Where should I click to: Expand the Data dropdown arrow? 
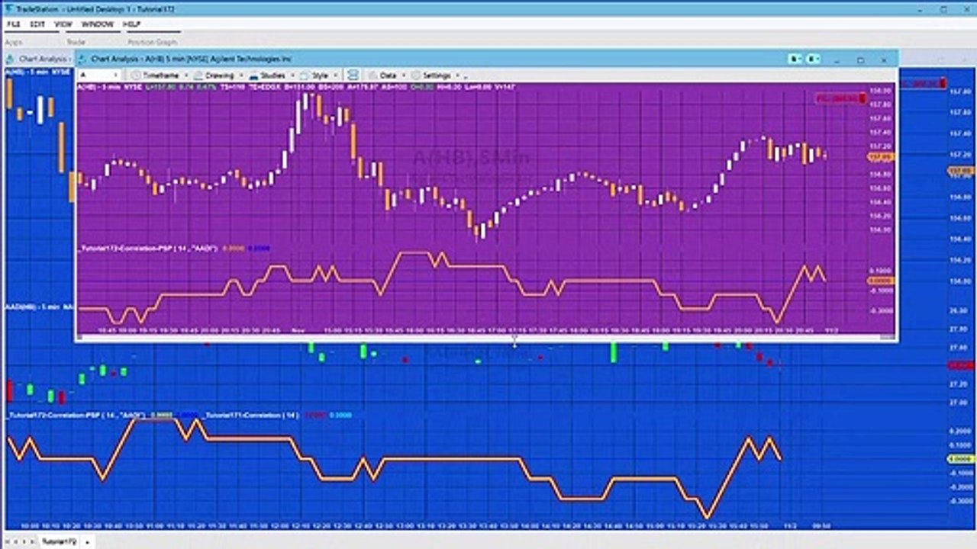pyautogui.click(x=403, y=76)
